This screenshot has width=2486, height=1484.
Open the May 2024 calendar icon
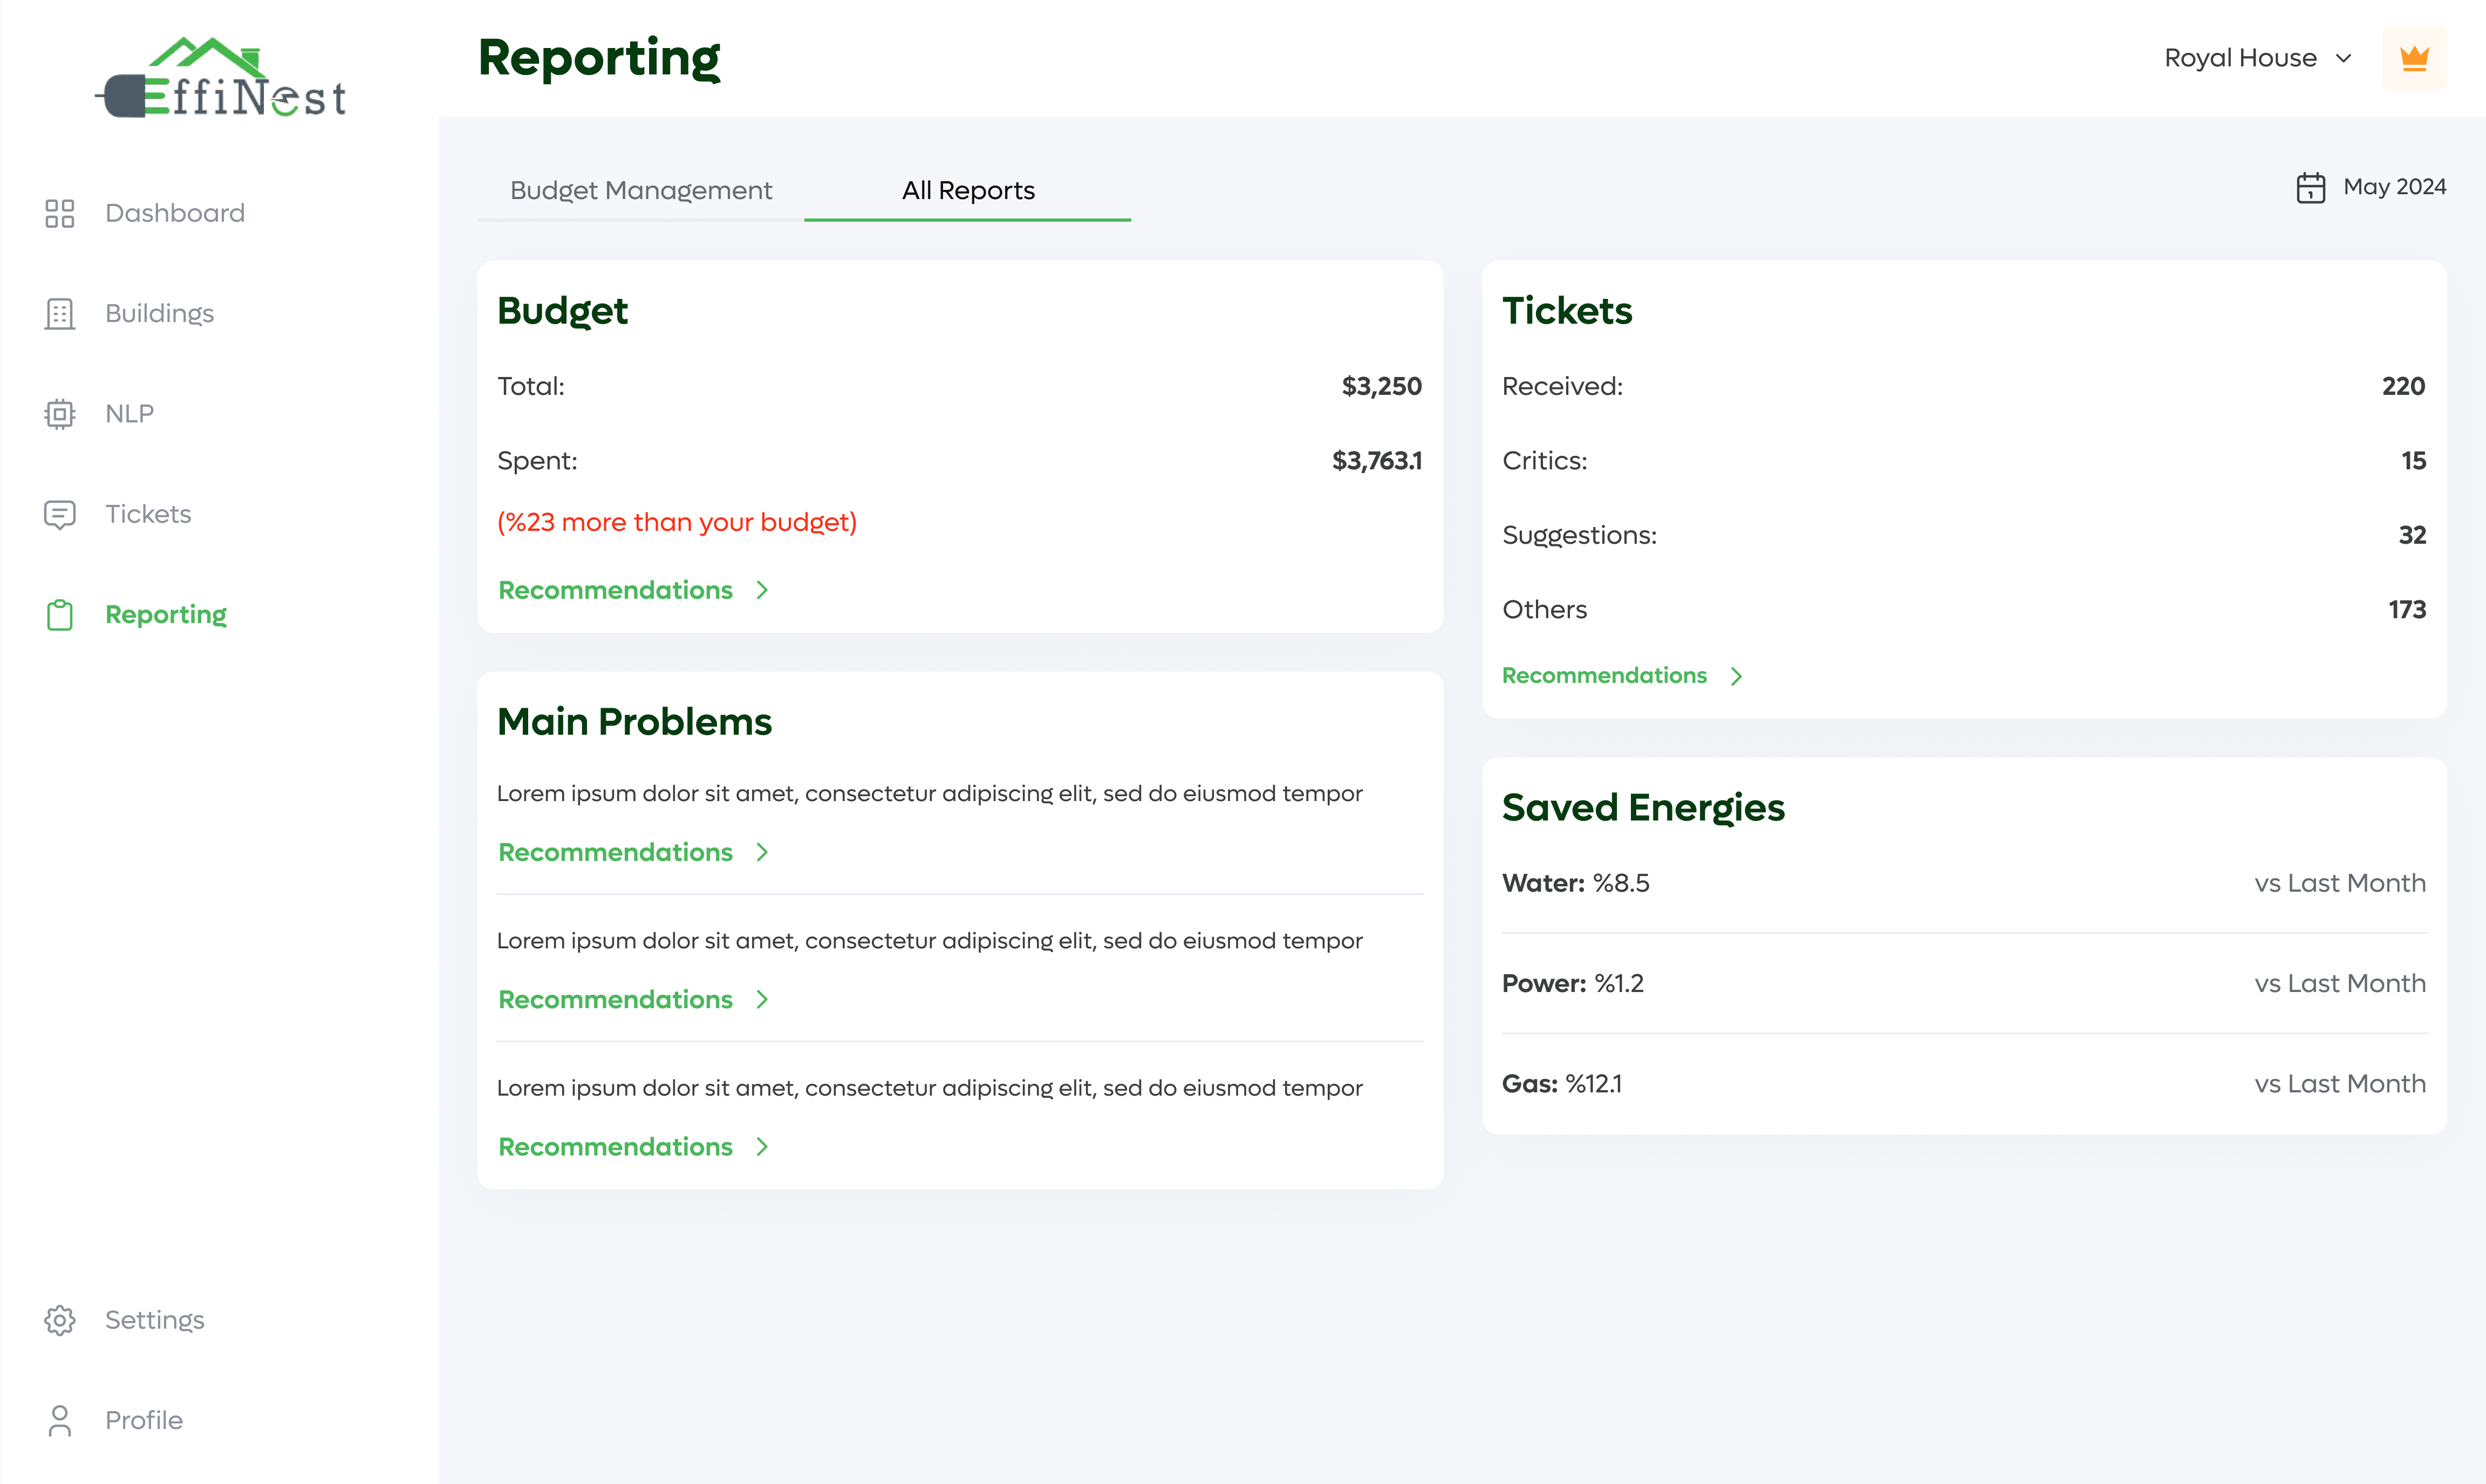pyautogui.click(x=2310, y=187)
